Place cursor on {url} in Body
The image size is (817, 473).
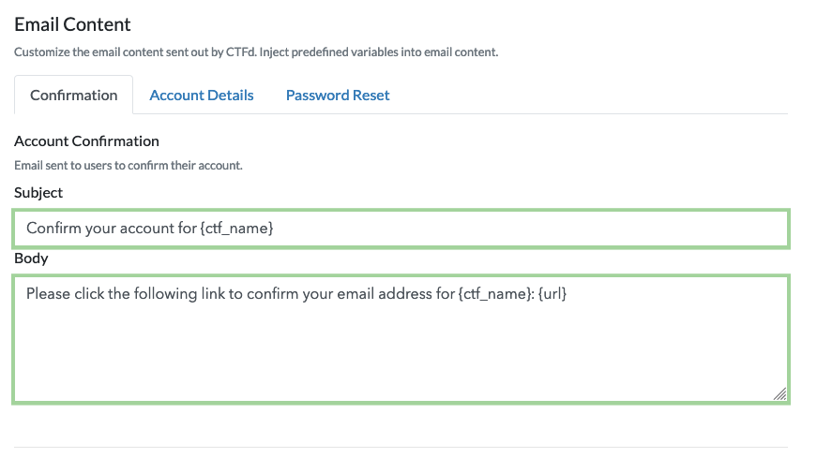point(552,294)
